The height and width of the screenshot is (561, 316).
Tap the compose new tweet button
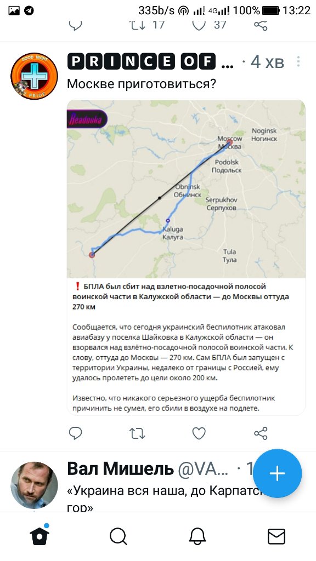[x=277, y=473]
